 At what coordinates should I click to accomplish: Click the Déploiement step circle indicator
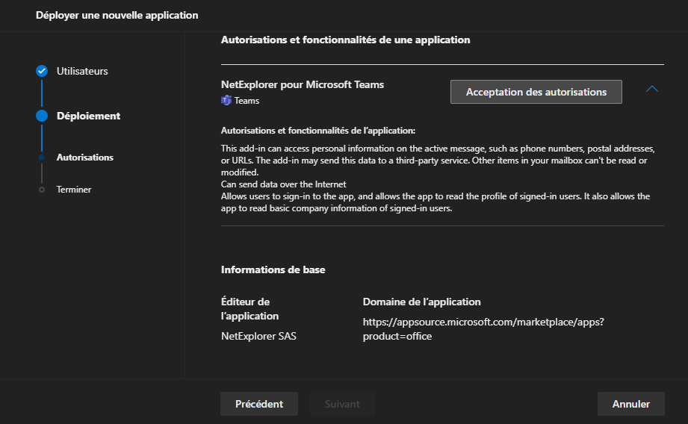pyautogui.click(x=42, y=116)
